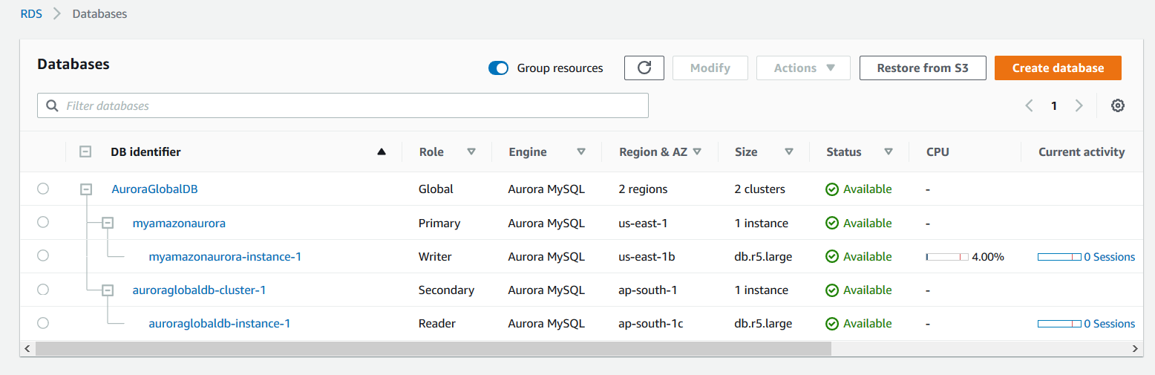Collapse all rows via header expander

(85, 151)
